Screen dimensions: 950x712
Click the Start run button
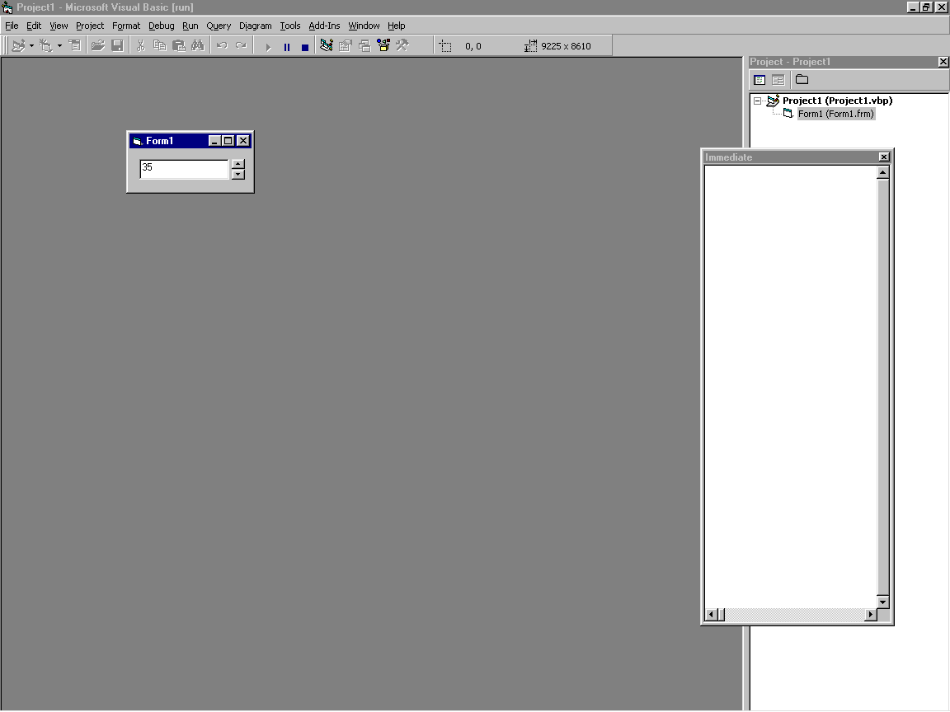(268, 47)
